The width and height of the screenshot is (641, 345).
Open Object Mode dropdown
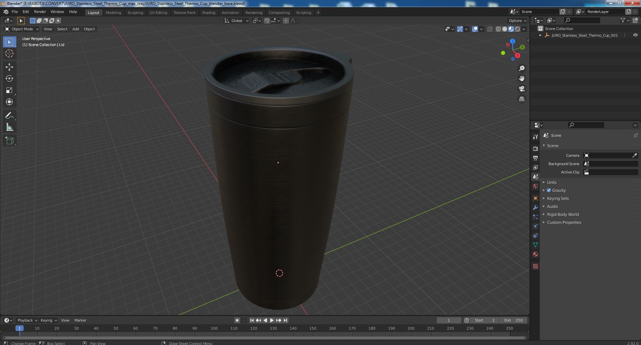22,29
